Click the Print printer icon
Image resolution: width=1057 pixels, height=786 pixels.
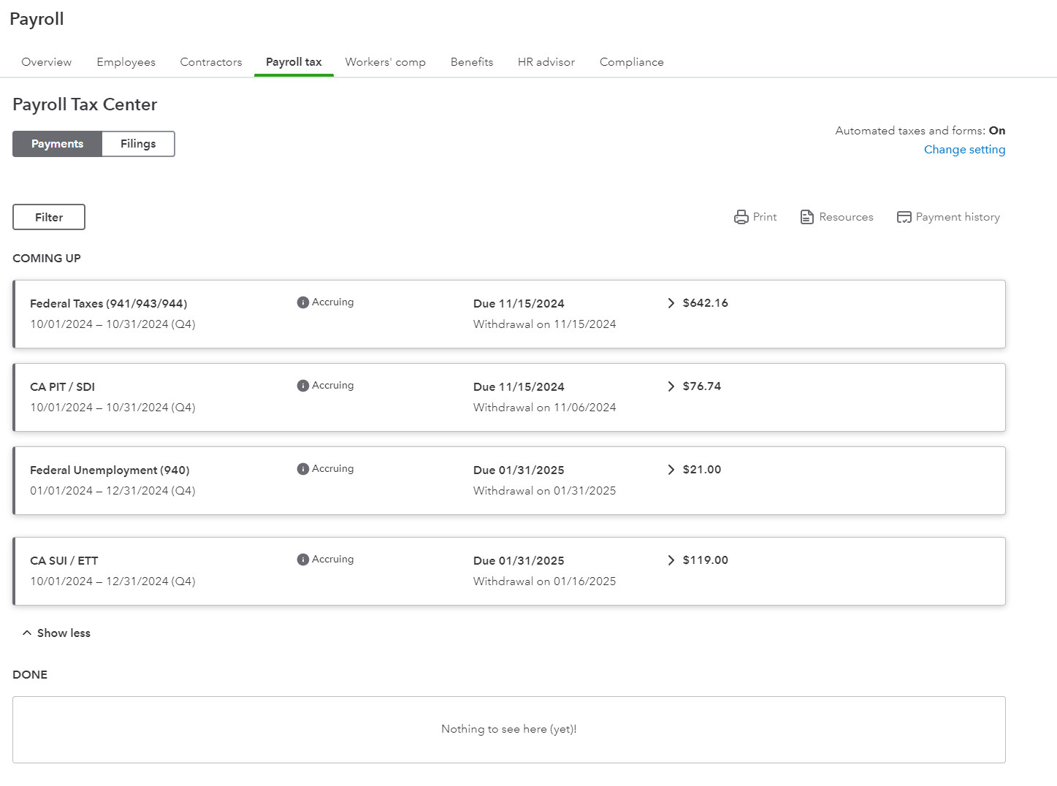(741, 217)
